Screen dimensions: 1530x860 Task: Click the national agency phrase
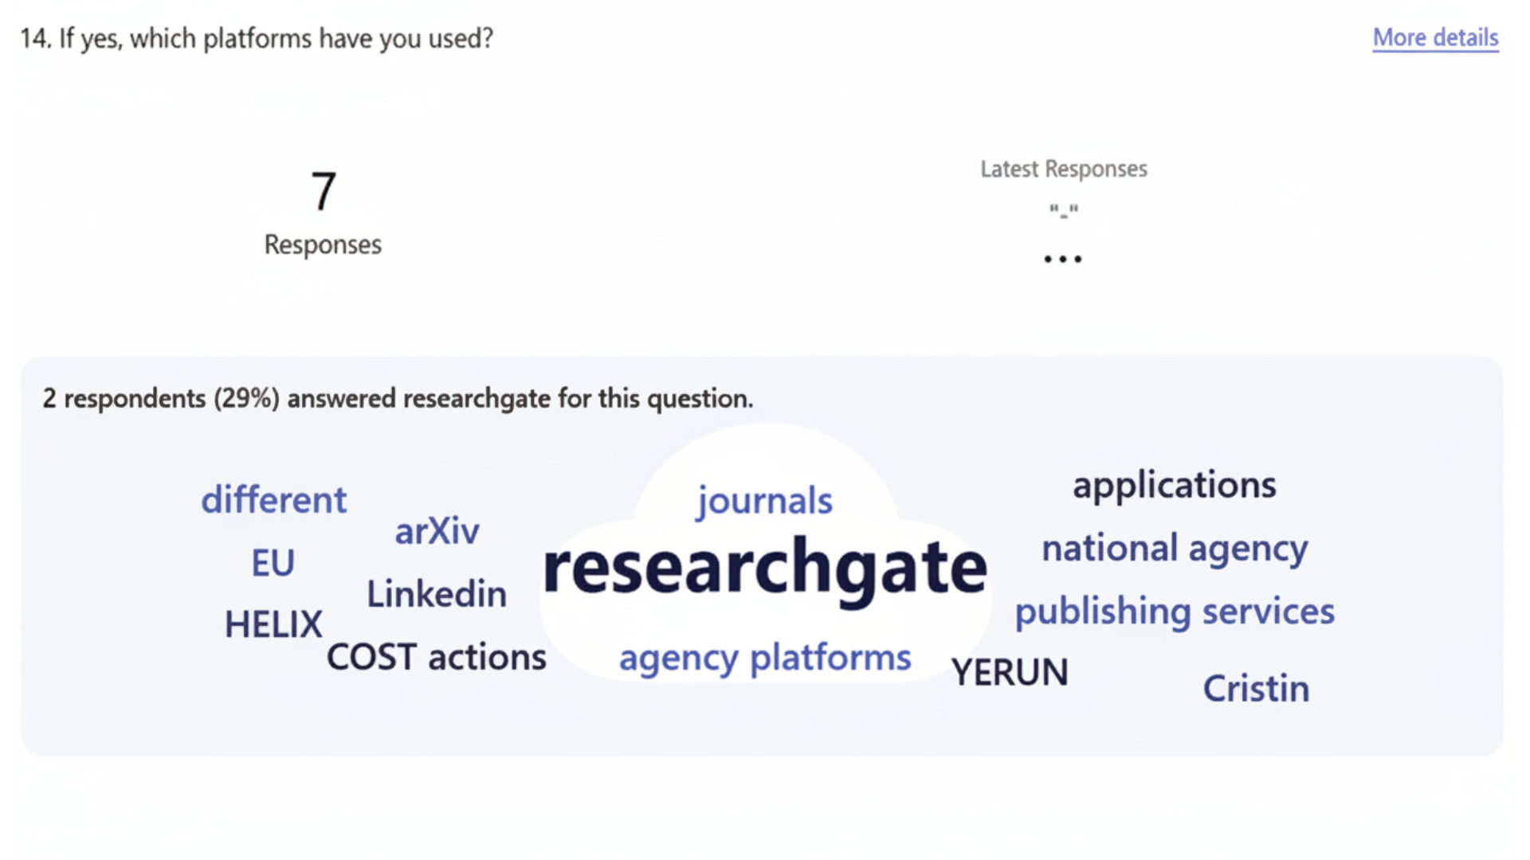click(1174, 549)
